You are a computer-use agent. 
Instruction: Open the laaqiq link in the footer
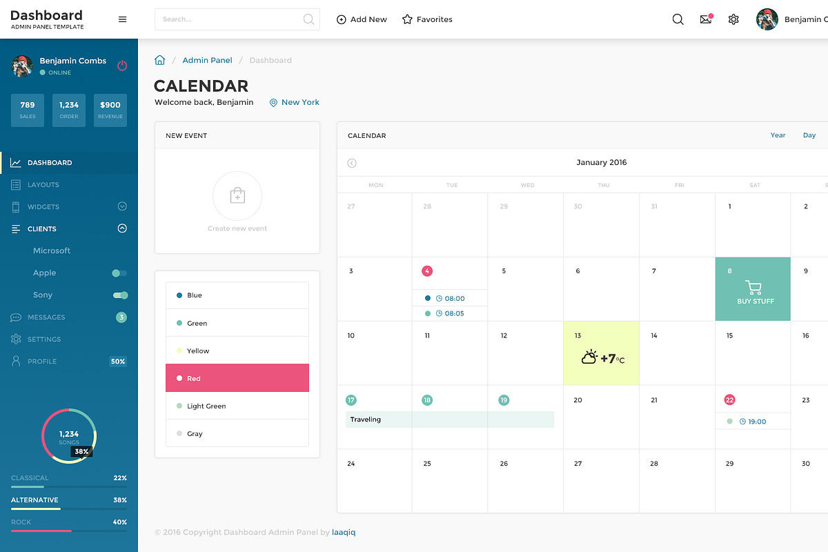343,532
